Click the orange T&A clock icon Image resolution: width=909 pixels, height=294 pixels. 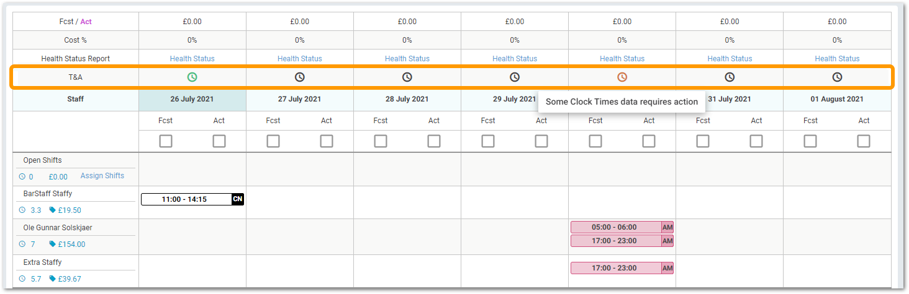click(x=622, y=77)
